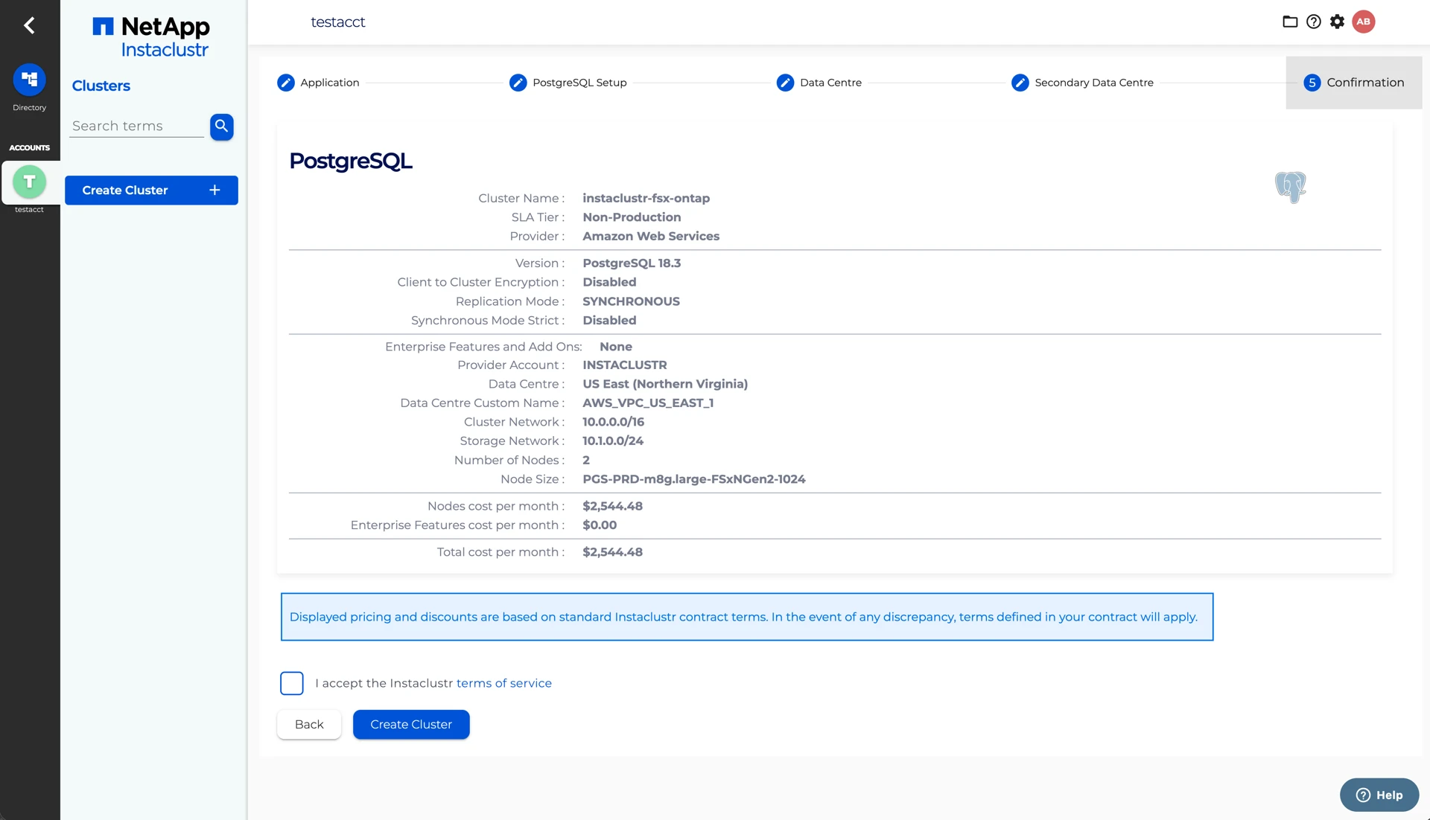Accept the Instaclustr terms checkbox
Screen dimensions: 1430x820
click(x=292, y=683)
